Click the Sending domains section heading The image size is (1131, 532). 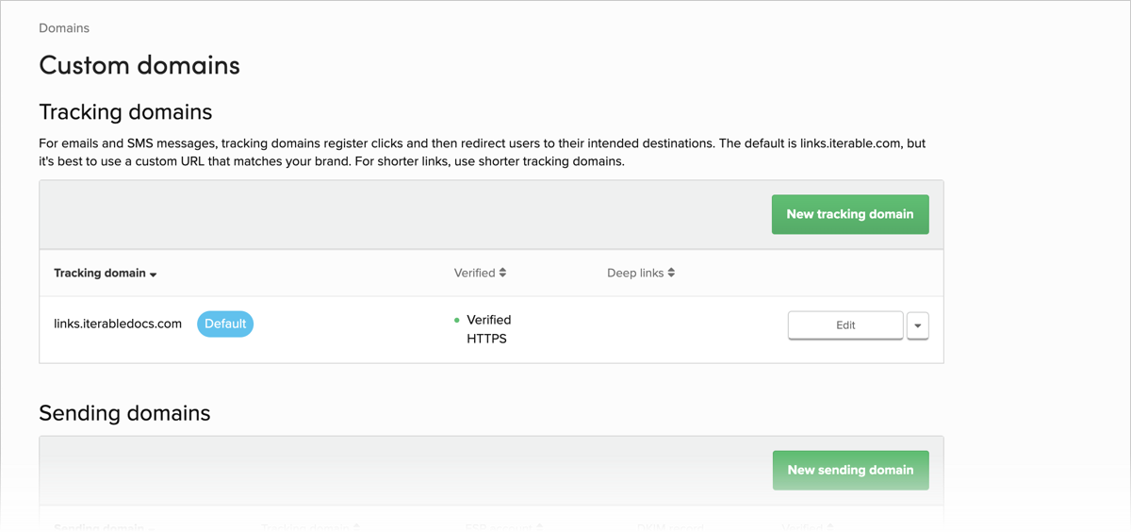tap(124, 413)
